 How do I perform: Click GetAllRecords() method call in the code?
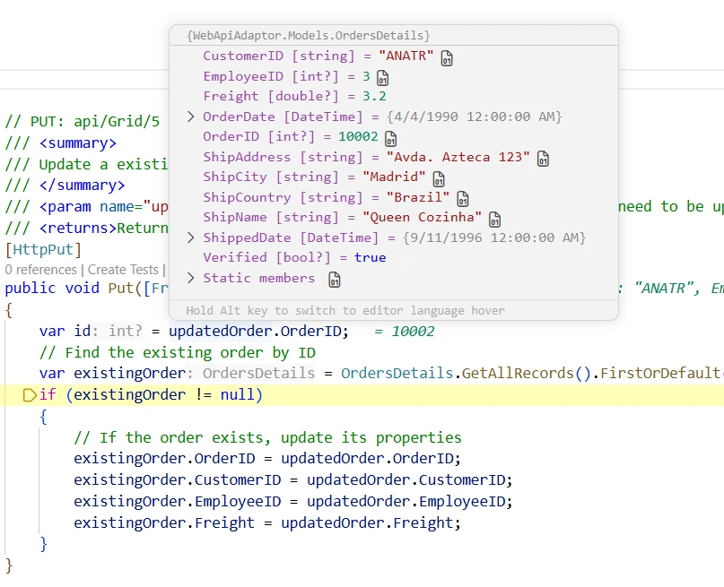pyautogui.click(x=526, y=373)
